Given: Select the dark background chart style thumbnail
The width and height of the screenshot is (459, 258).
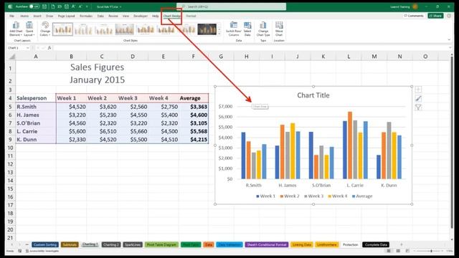Looking at the screenshot, I should pyautogui.click(x=207, y=29).
